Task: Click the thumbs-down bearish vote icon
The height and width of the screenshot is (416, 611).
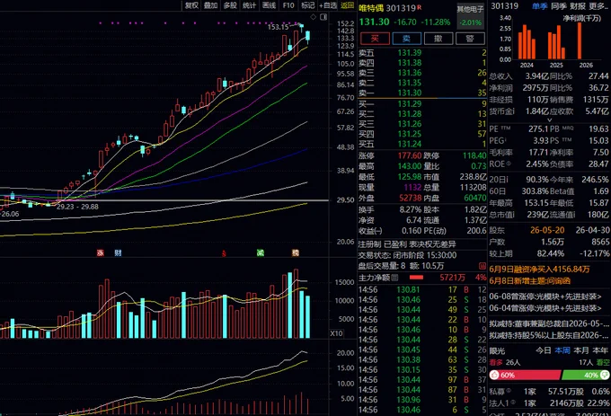Action: tap(605, 375)
